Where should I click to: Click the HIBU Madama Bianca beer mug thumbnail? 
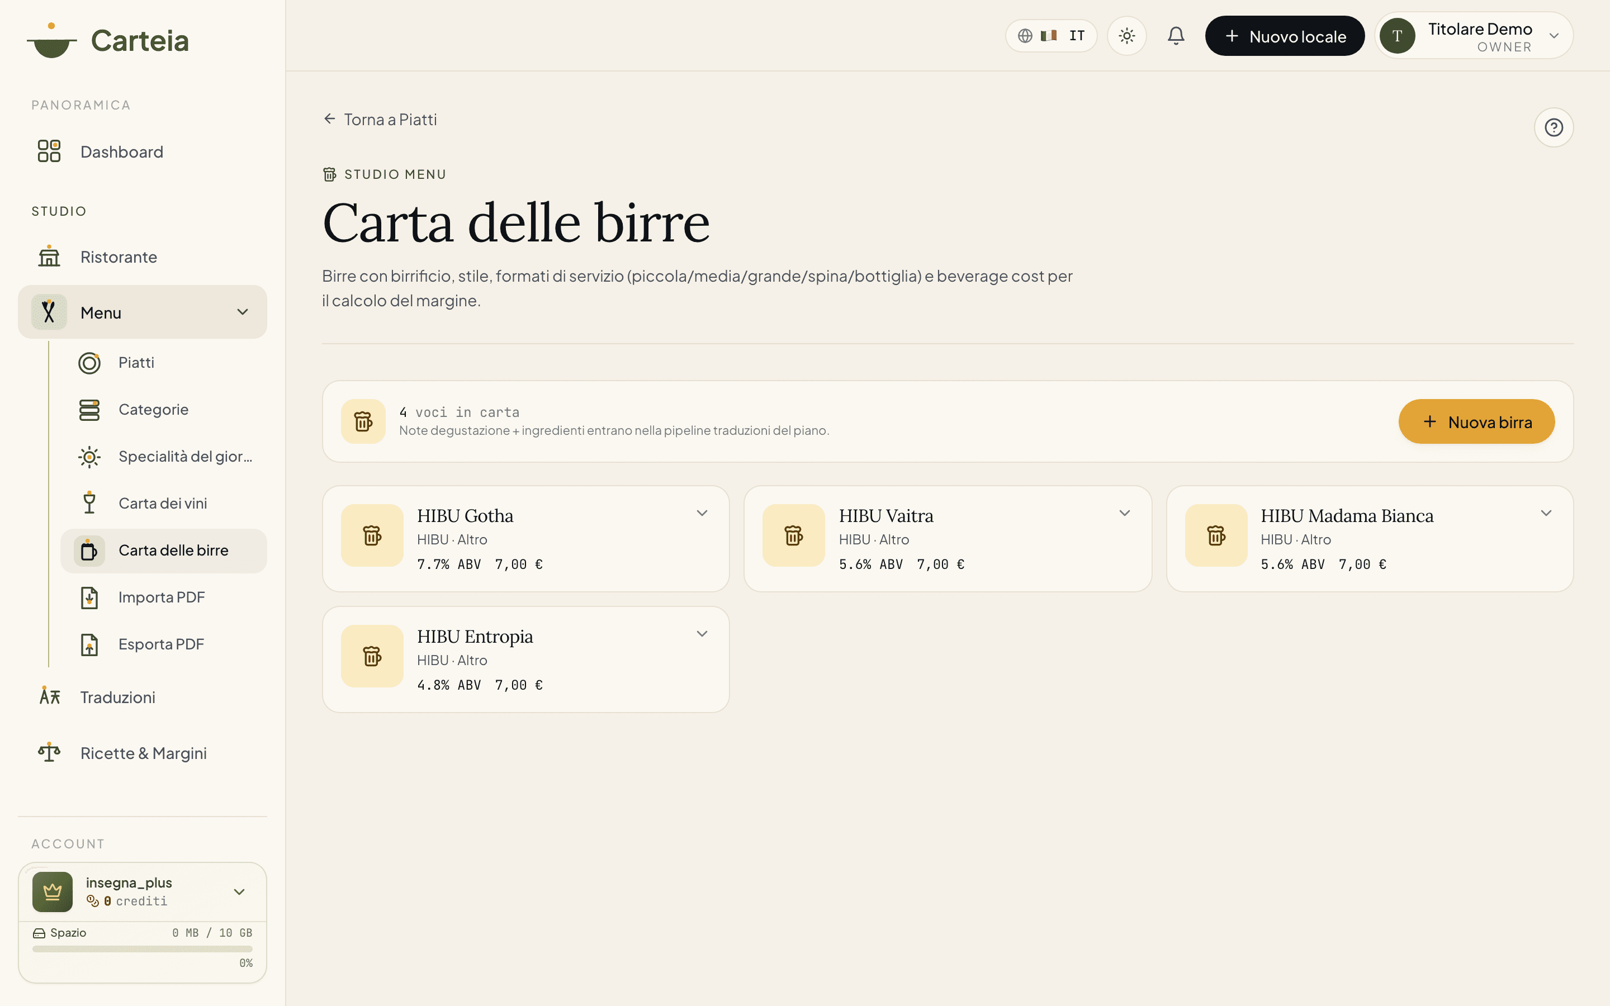1216,535
